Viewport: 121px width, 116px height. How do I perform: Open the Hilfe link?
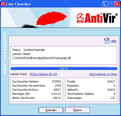tap(114, 41)
